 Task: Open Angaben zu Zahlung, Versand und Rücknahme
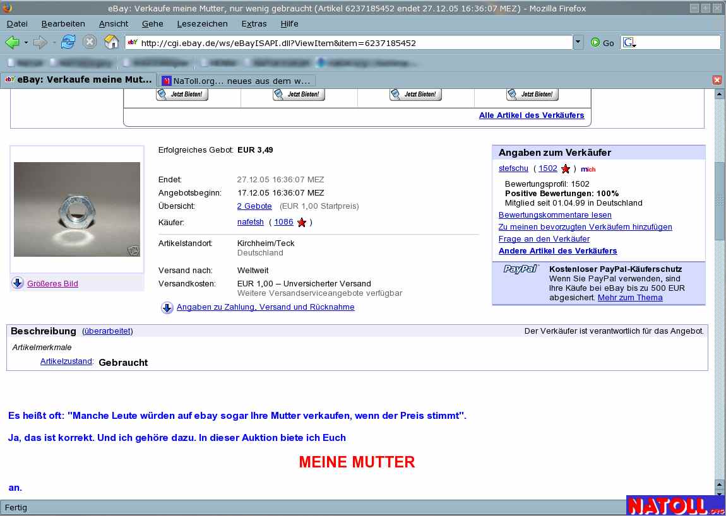266,307
